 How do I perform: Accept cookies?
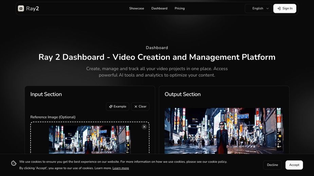click(x=294, y=165)
